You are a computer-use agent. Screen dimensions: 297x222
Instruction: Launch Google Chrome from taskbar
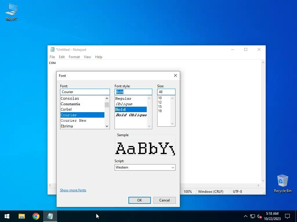click(x=36, y=216)
